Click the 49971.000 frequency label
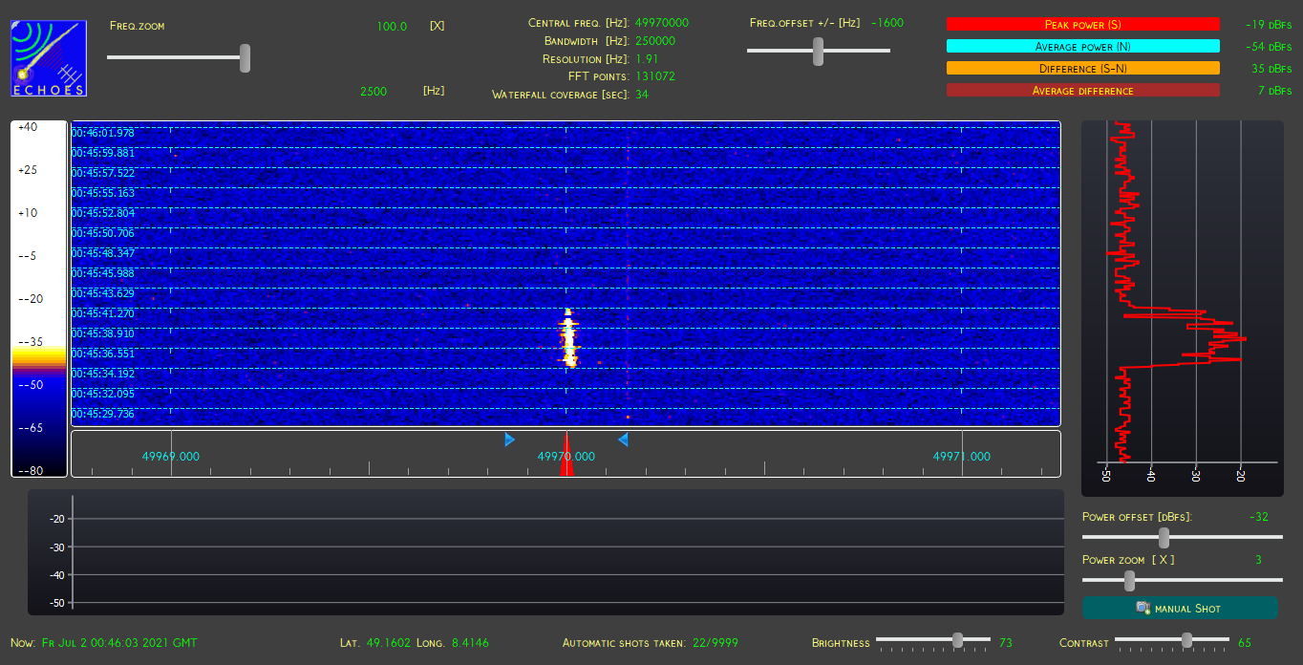 point(962,457)
